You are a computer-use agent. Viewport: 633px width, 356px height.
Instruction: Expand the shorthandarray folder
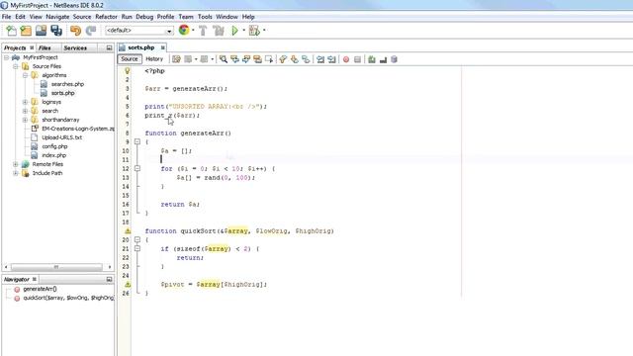pyautogui.click(x=25, y=120)
